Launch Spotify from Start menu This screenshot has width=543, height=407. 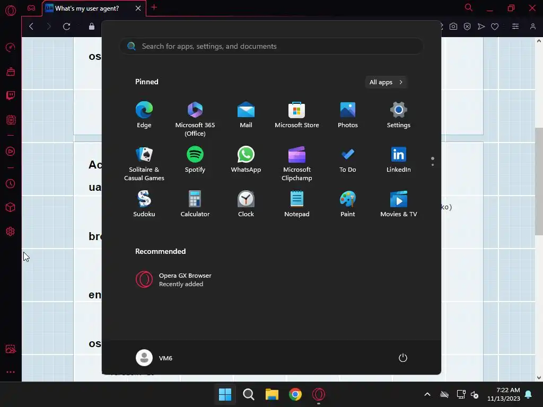click(195, 160)
